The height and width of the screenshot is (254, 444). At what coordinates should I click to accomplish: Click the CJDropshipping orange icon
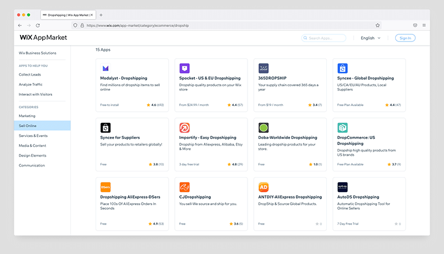pyautogui.click(x=184, y=187)
